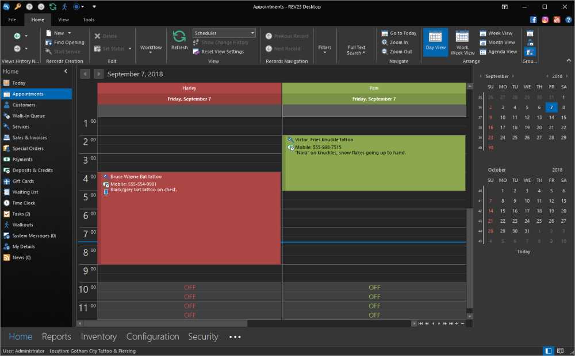The image size is (575, 356).
Task: Open the File menu
Action: (12, 20)
